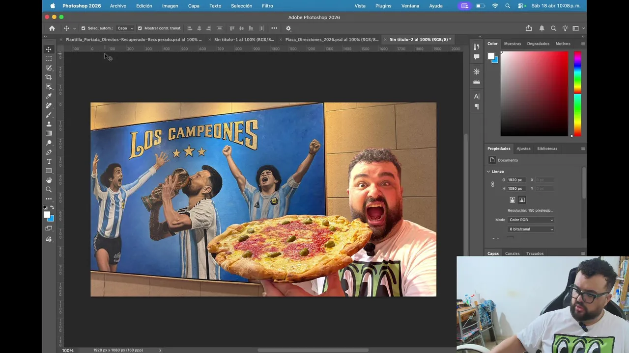Screen dimensions: 629x353
Task: Select the Eyedropper tool
Action: click(x=49, y=96)
